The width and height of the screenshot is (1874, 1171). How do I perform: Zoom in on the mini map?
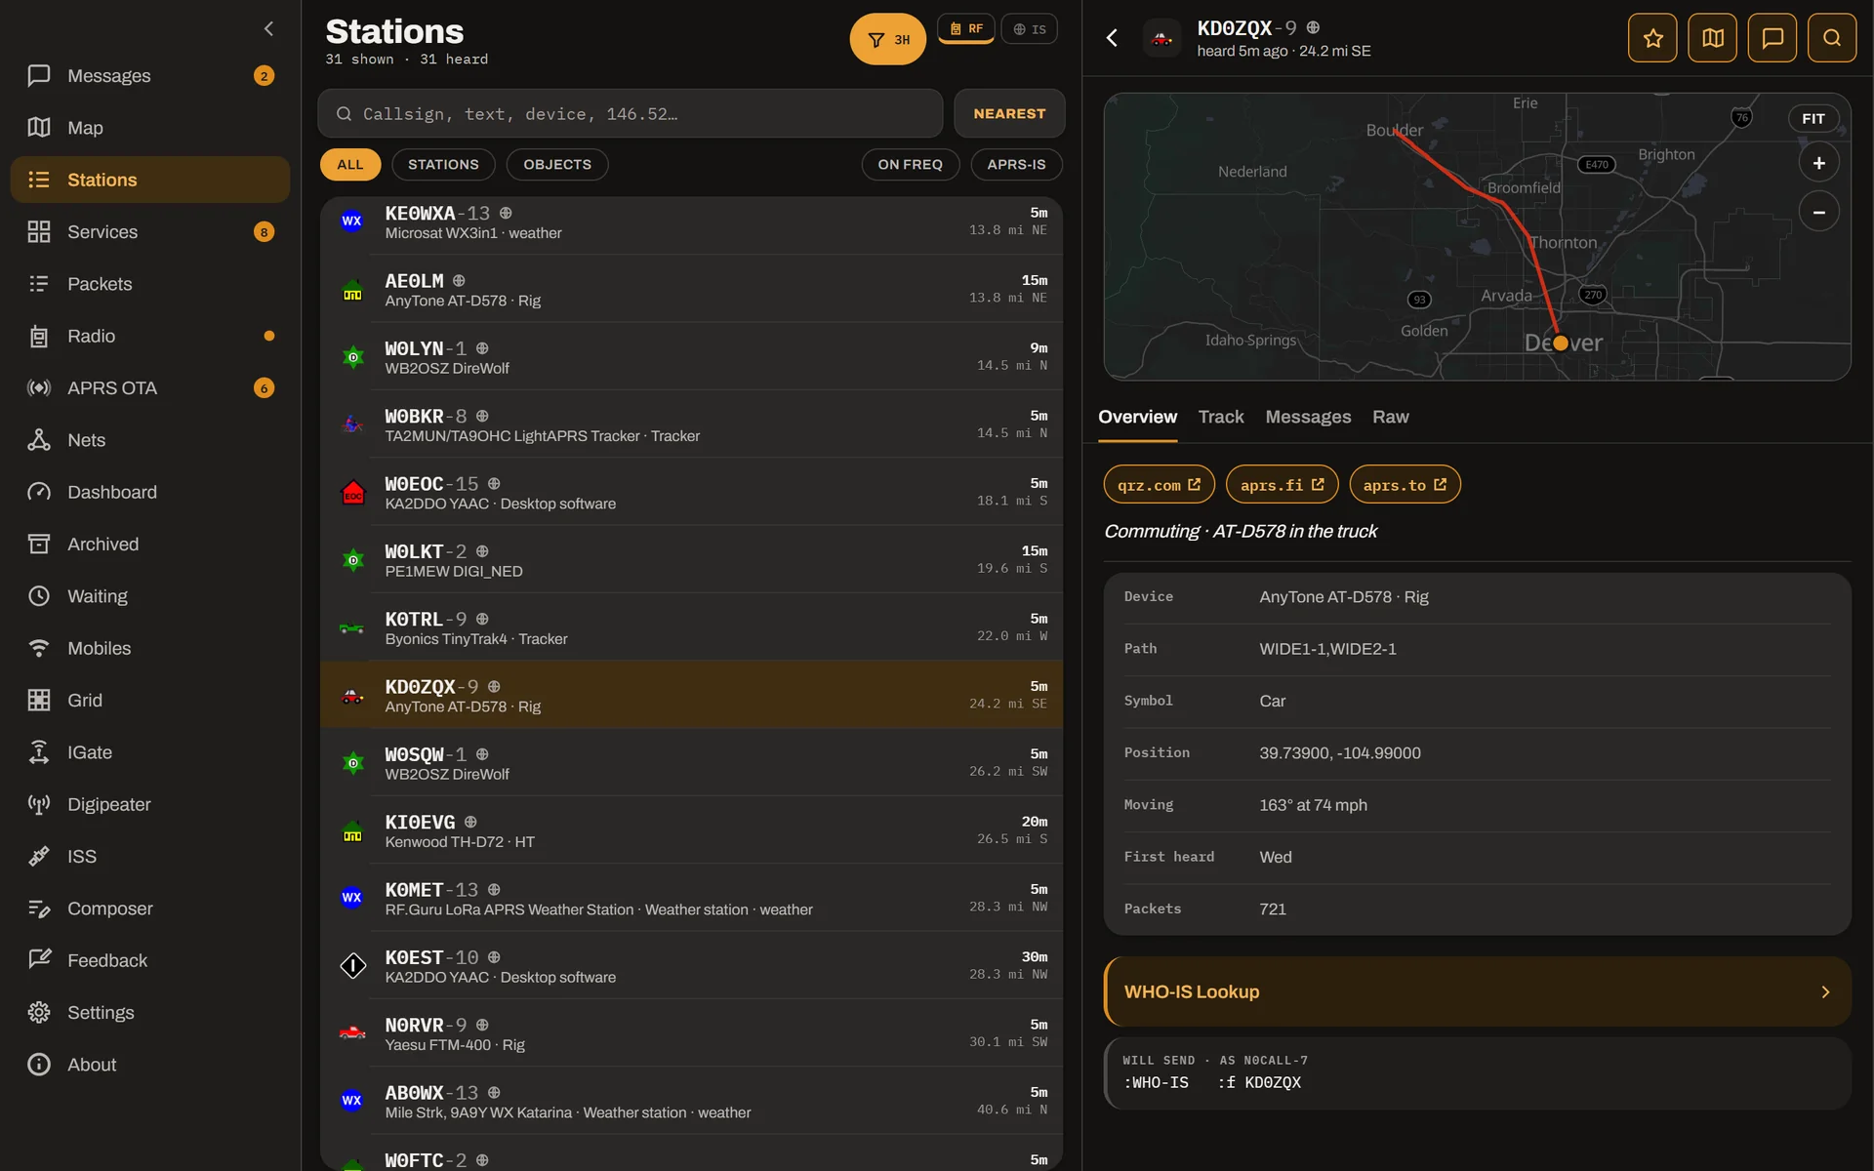tap(1819, 163)
